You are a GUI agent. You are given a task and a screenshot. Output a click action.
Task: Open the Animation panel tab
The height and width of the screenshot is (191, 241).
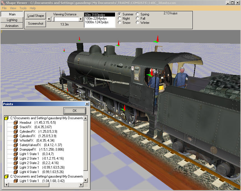pos(12,26)
